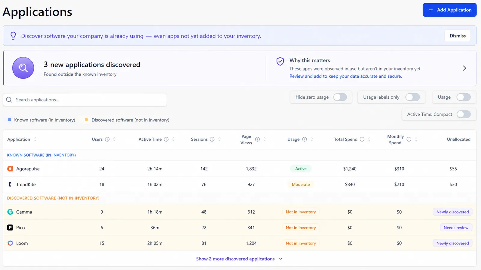481x270 pixels.
Task: Click Loom's Not in inventory label
Action: [301, 243]
